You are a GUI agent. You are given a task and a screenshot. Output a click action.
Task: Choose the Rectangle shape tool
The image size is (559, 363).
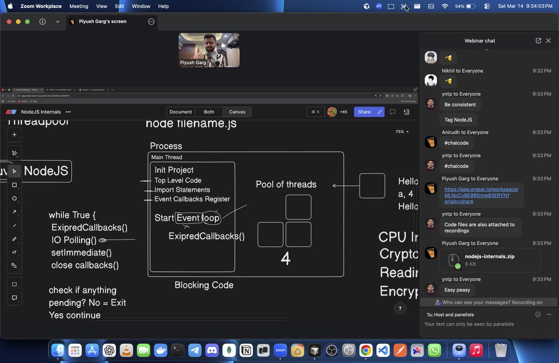tap(14, 185)
